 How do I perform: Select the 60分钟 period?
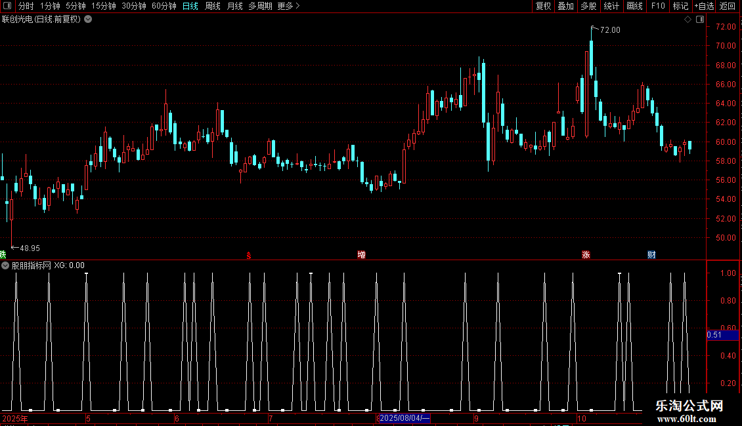click(164, 6)
